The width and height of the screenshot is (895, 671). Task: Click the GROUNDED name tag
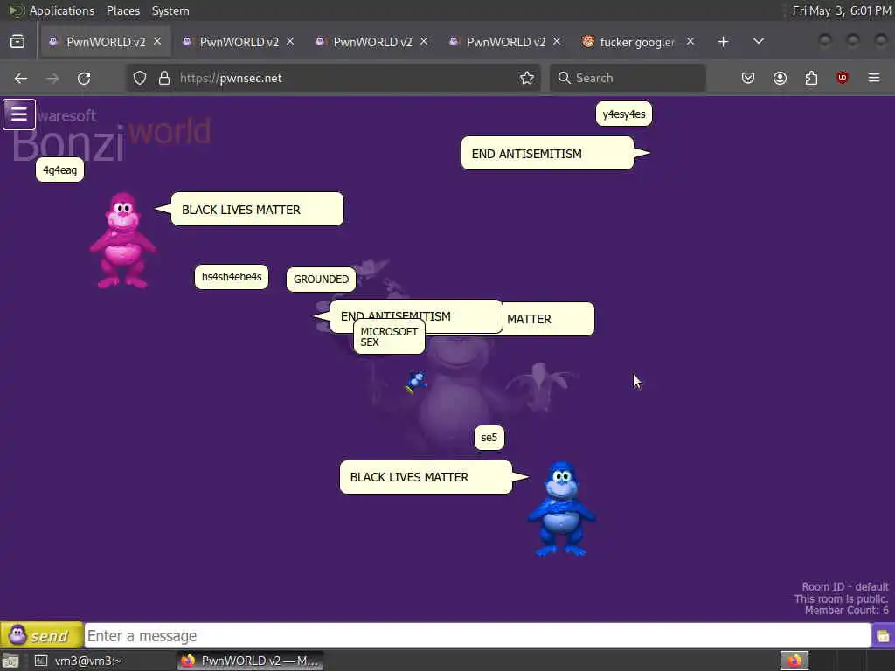pos(321,280)
